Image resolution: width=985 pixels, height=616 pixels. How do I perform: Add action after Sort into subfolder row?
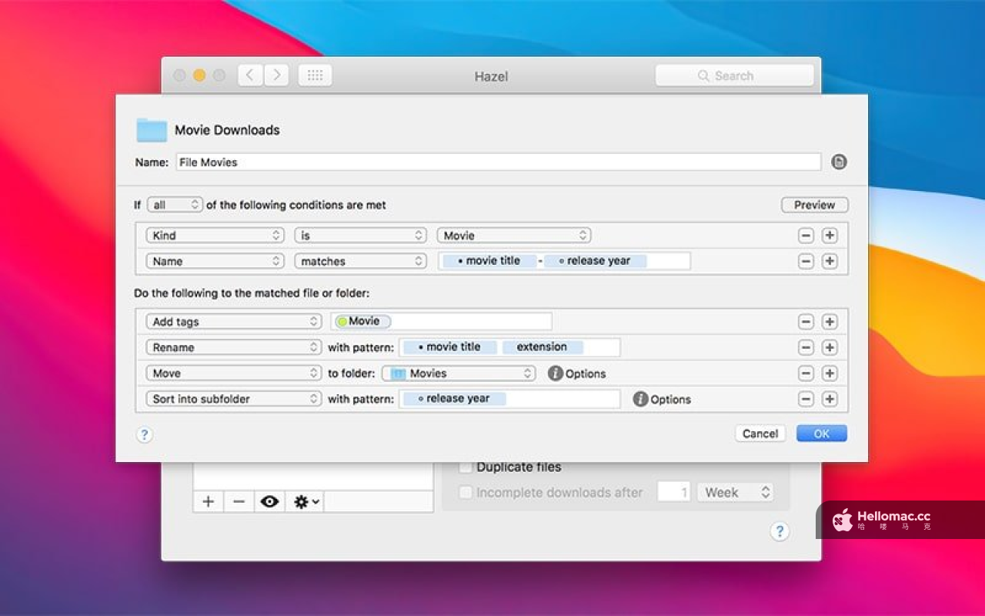(830, 399)
